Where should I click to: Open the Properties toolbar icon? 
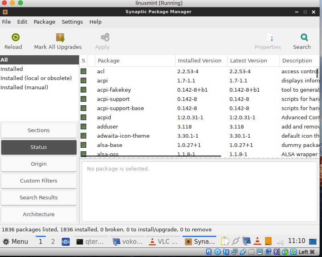(x=269, y=38)
